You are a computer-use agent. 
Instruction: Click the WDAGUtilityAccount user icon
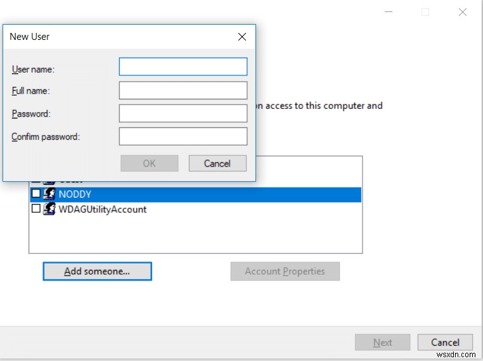pos(49,209)
